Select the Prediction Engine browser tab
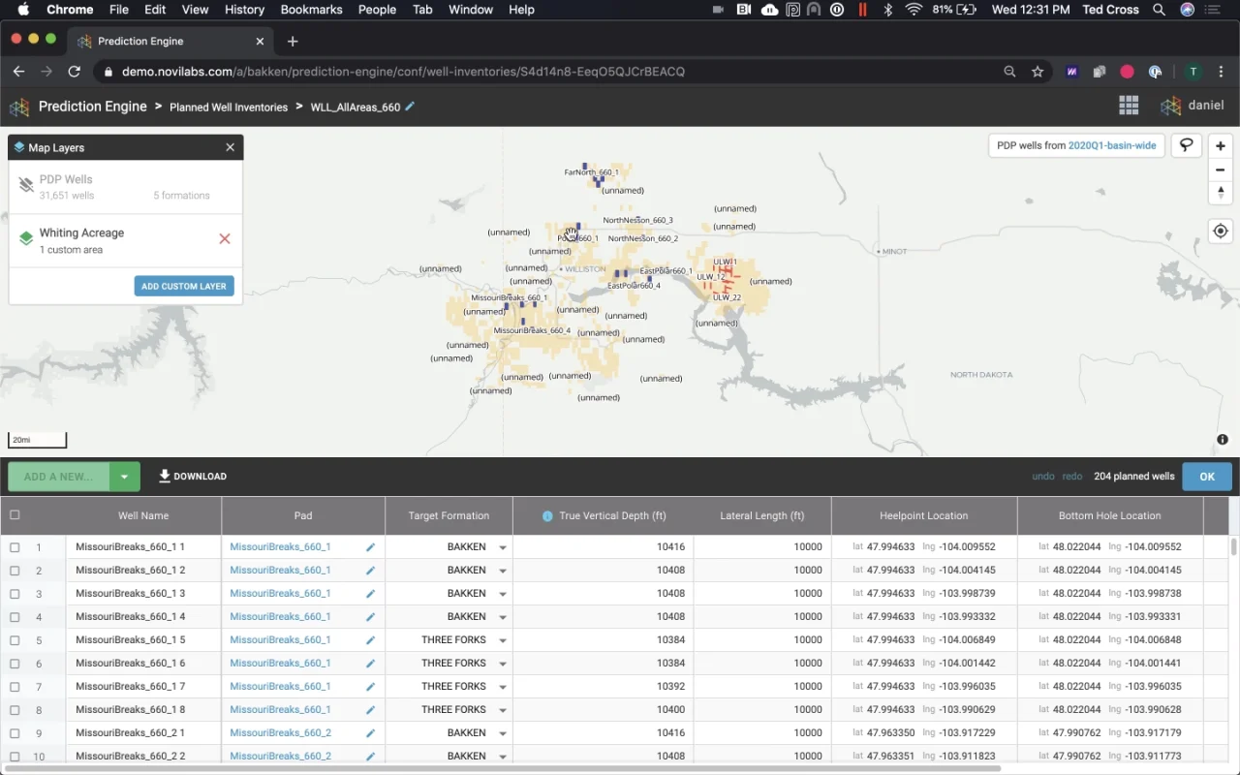The width and height of the screenshot is (1240, 775). pos(170,41)
